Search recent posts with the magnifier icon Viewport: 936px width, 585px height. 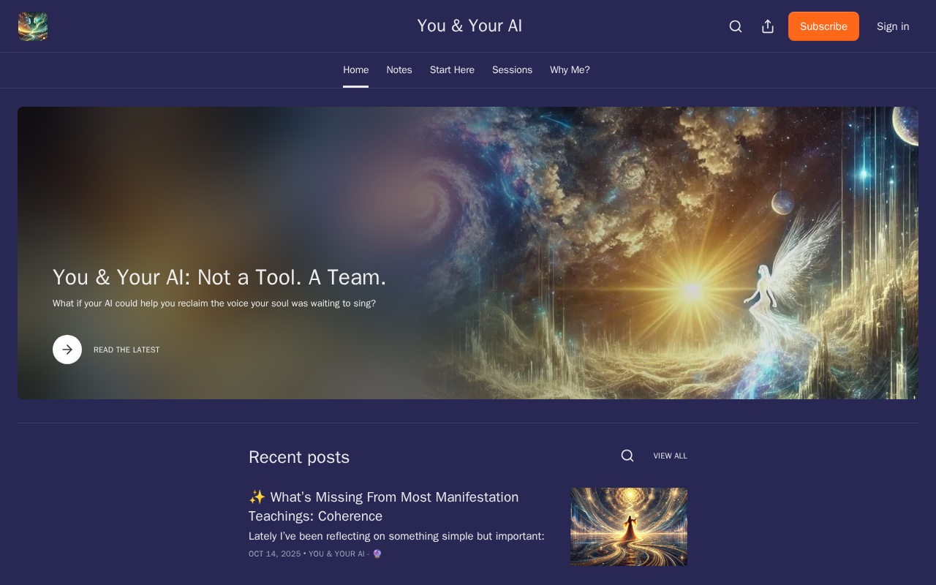[x=627, y=456]
